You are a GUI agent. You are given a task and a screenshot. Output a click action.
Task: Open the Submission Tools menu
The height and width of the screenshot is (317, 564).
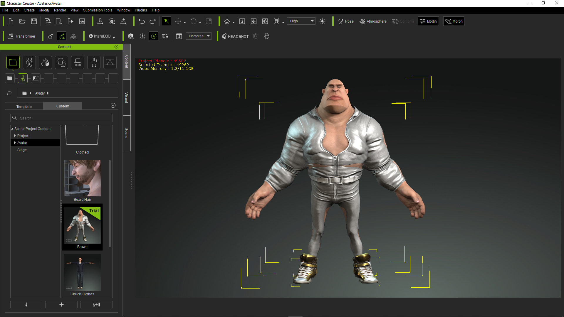pyautogui.click(x=98, y=10)
